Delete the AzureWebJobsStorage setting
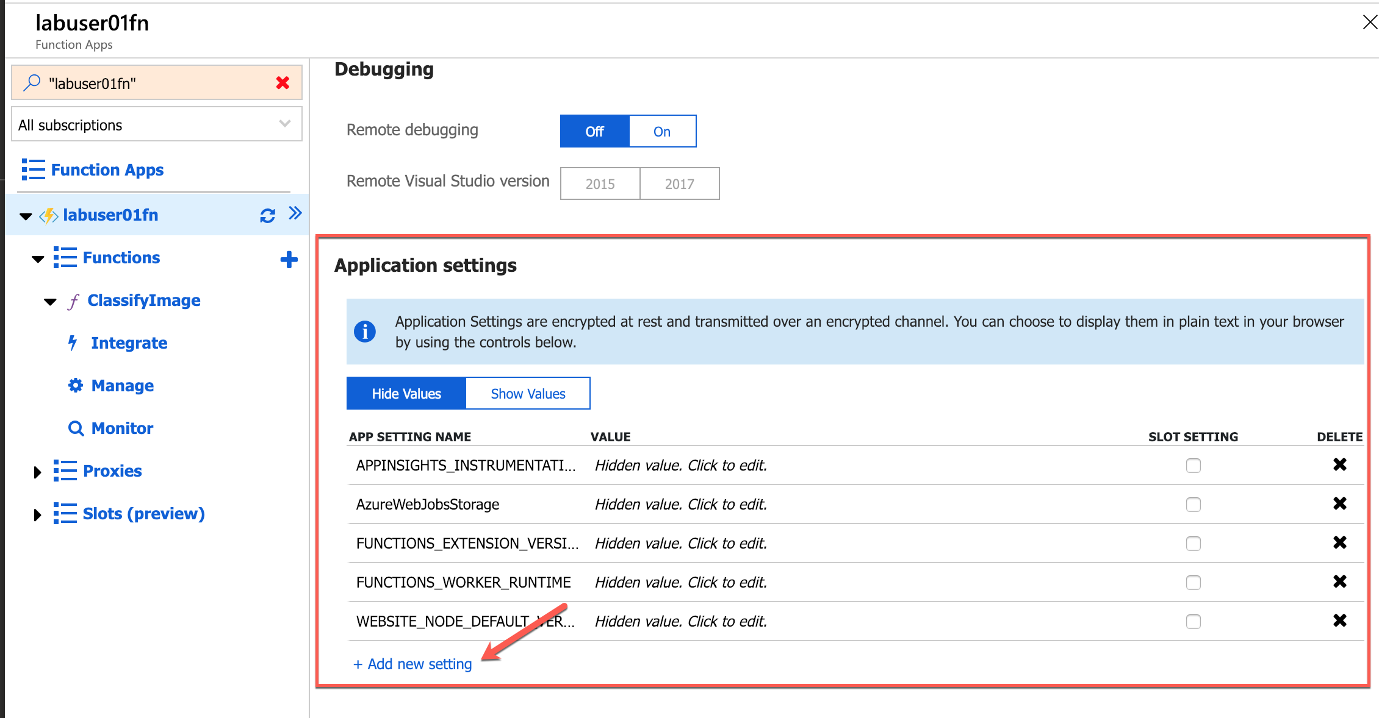The image size is (1379, 718). (1340, 503)
